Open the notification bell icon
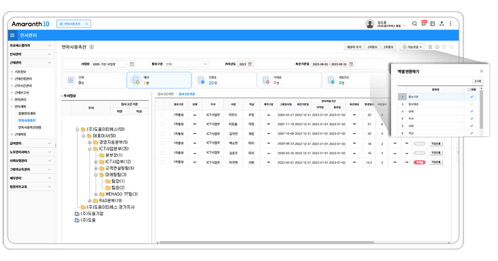Image resolution: width=498 pixels, height=261 pixels. pyautogui.click(x=424, y=24)
